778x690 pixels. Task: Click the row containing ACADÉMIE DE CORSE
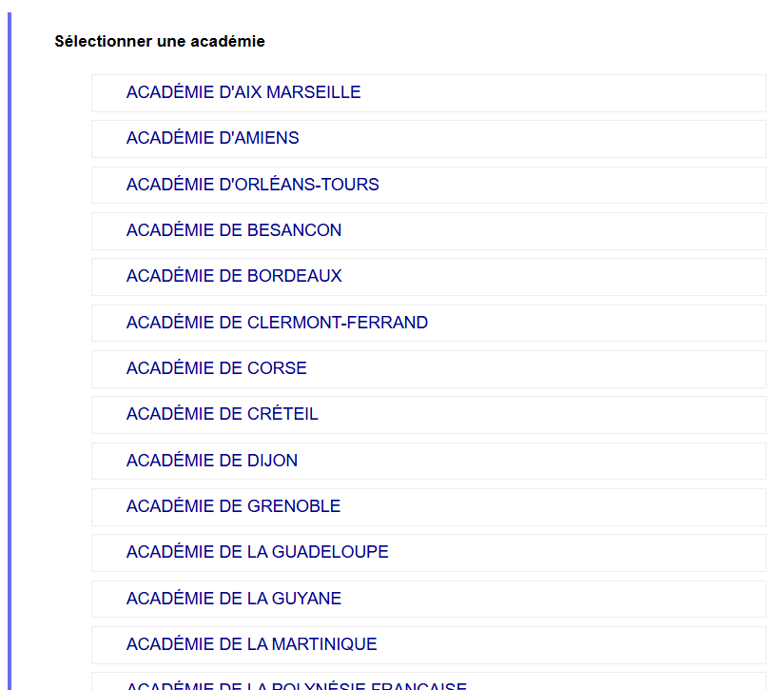click(x=427, y=368)
